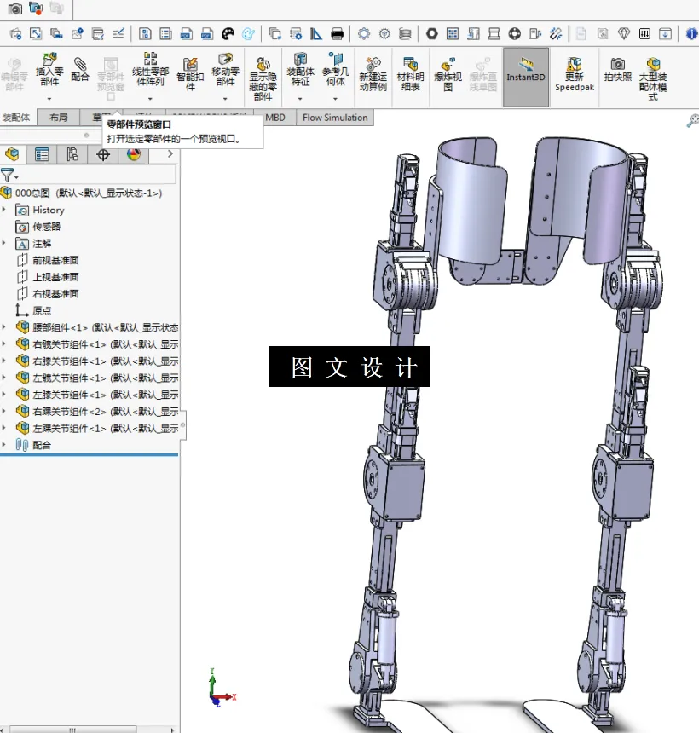Expand the History folder in feature tree

click(x=5, y=210)
